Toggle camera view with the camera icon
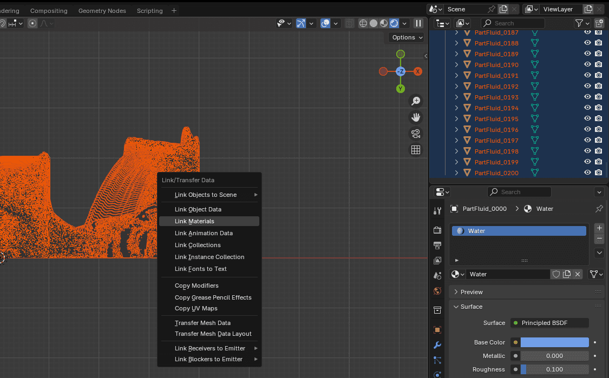 tap(416, 134)
